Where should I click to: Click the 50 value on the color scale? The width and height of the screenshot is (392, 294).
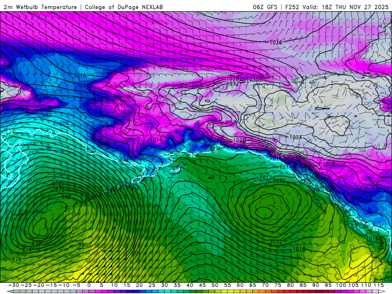[x=215, y=285]
